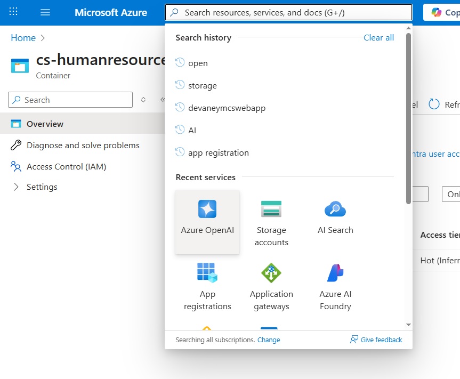Click the Access Control people icon

pyautogui.click(x=16, y=166)
